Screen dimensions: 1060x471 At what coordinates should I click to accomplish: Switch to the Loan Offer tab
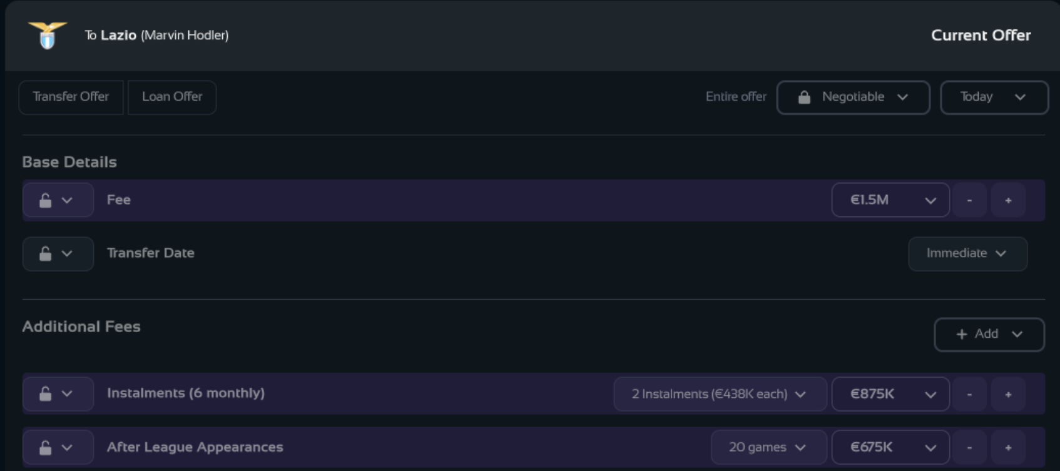pyautogui.click(x=172, y=97)
